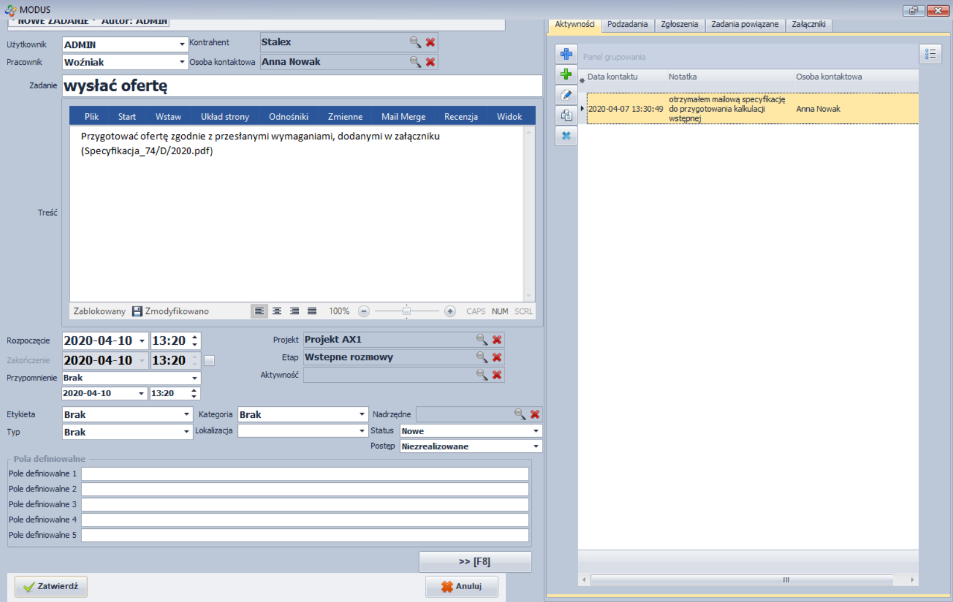953x602 pixels.
Task: Click the list view icon in activities panel
Action: (930, 54)
